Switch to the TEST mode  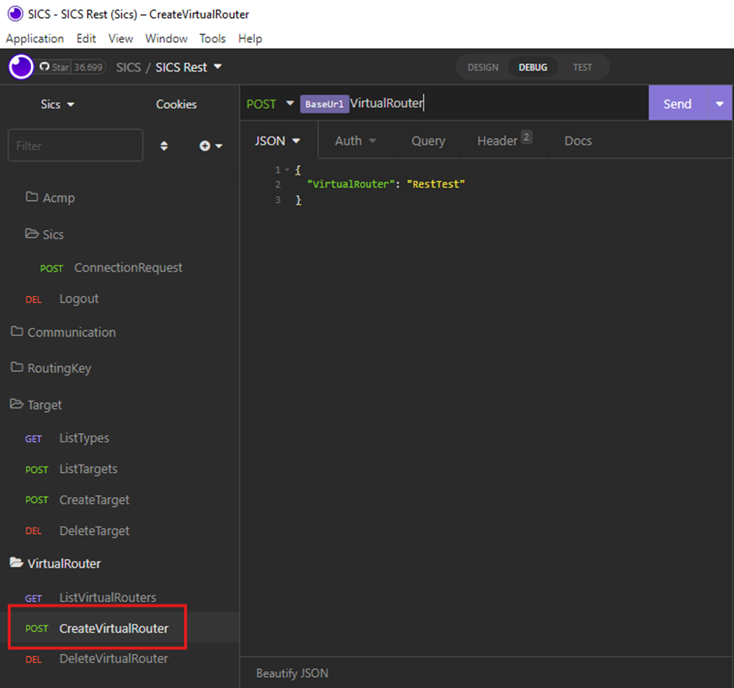point(582,68)
